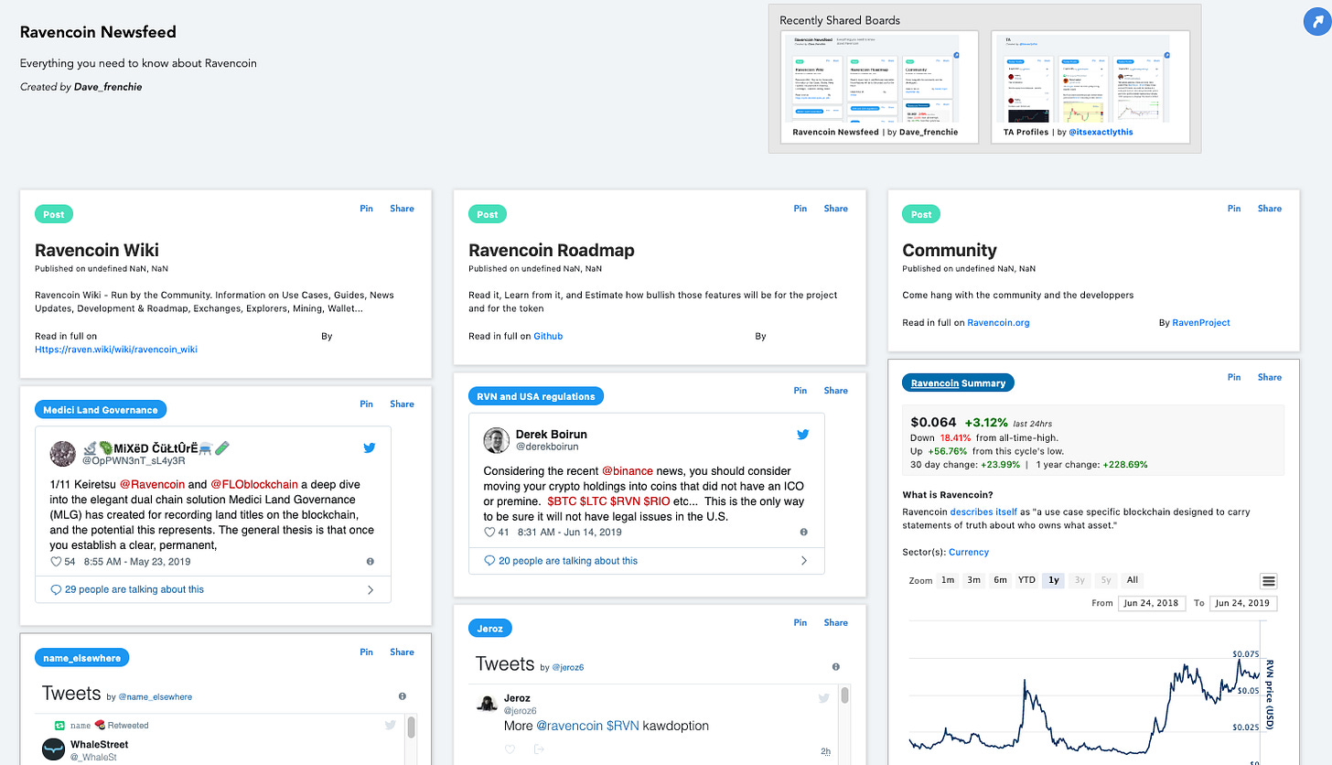The image size is (1332, 765).
Task: Switch chart zoom to All
Action: (1132, 580)
